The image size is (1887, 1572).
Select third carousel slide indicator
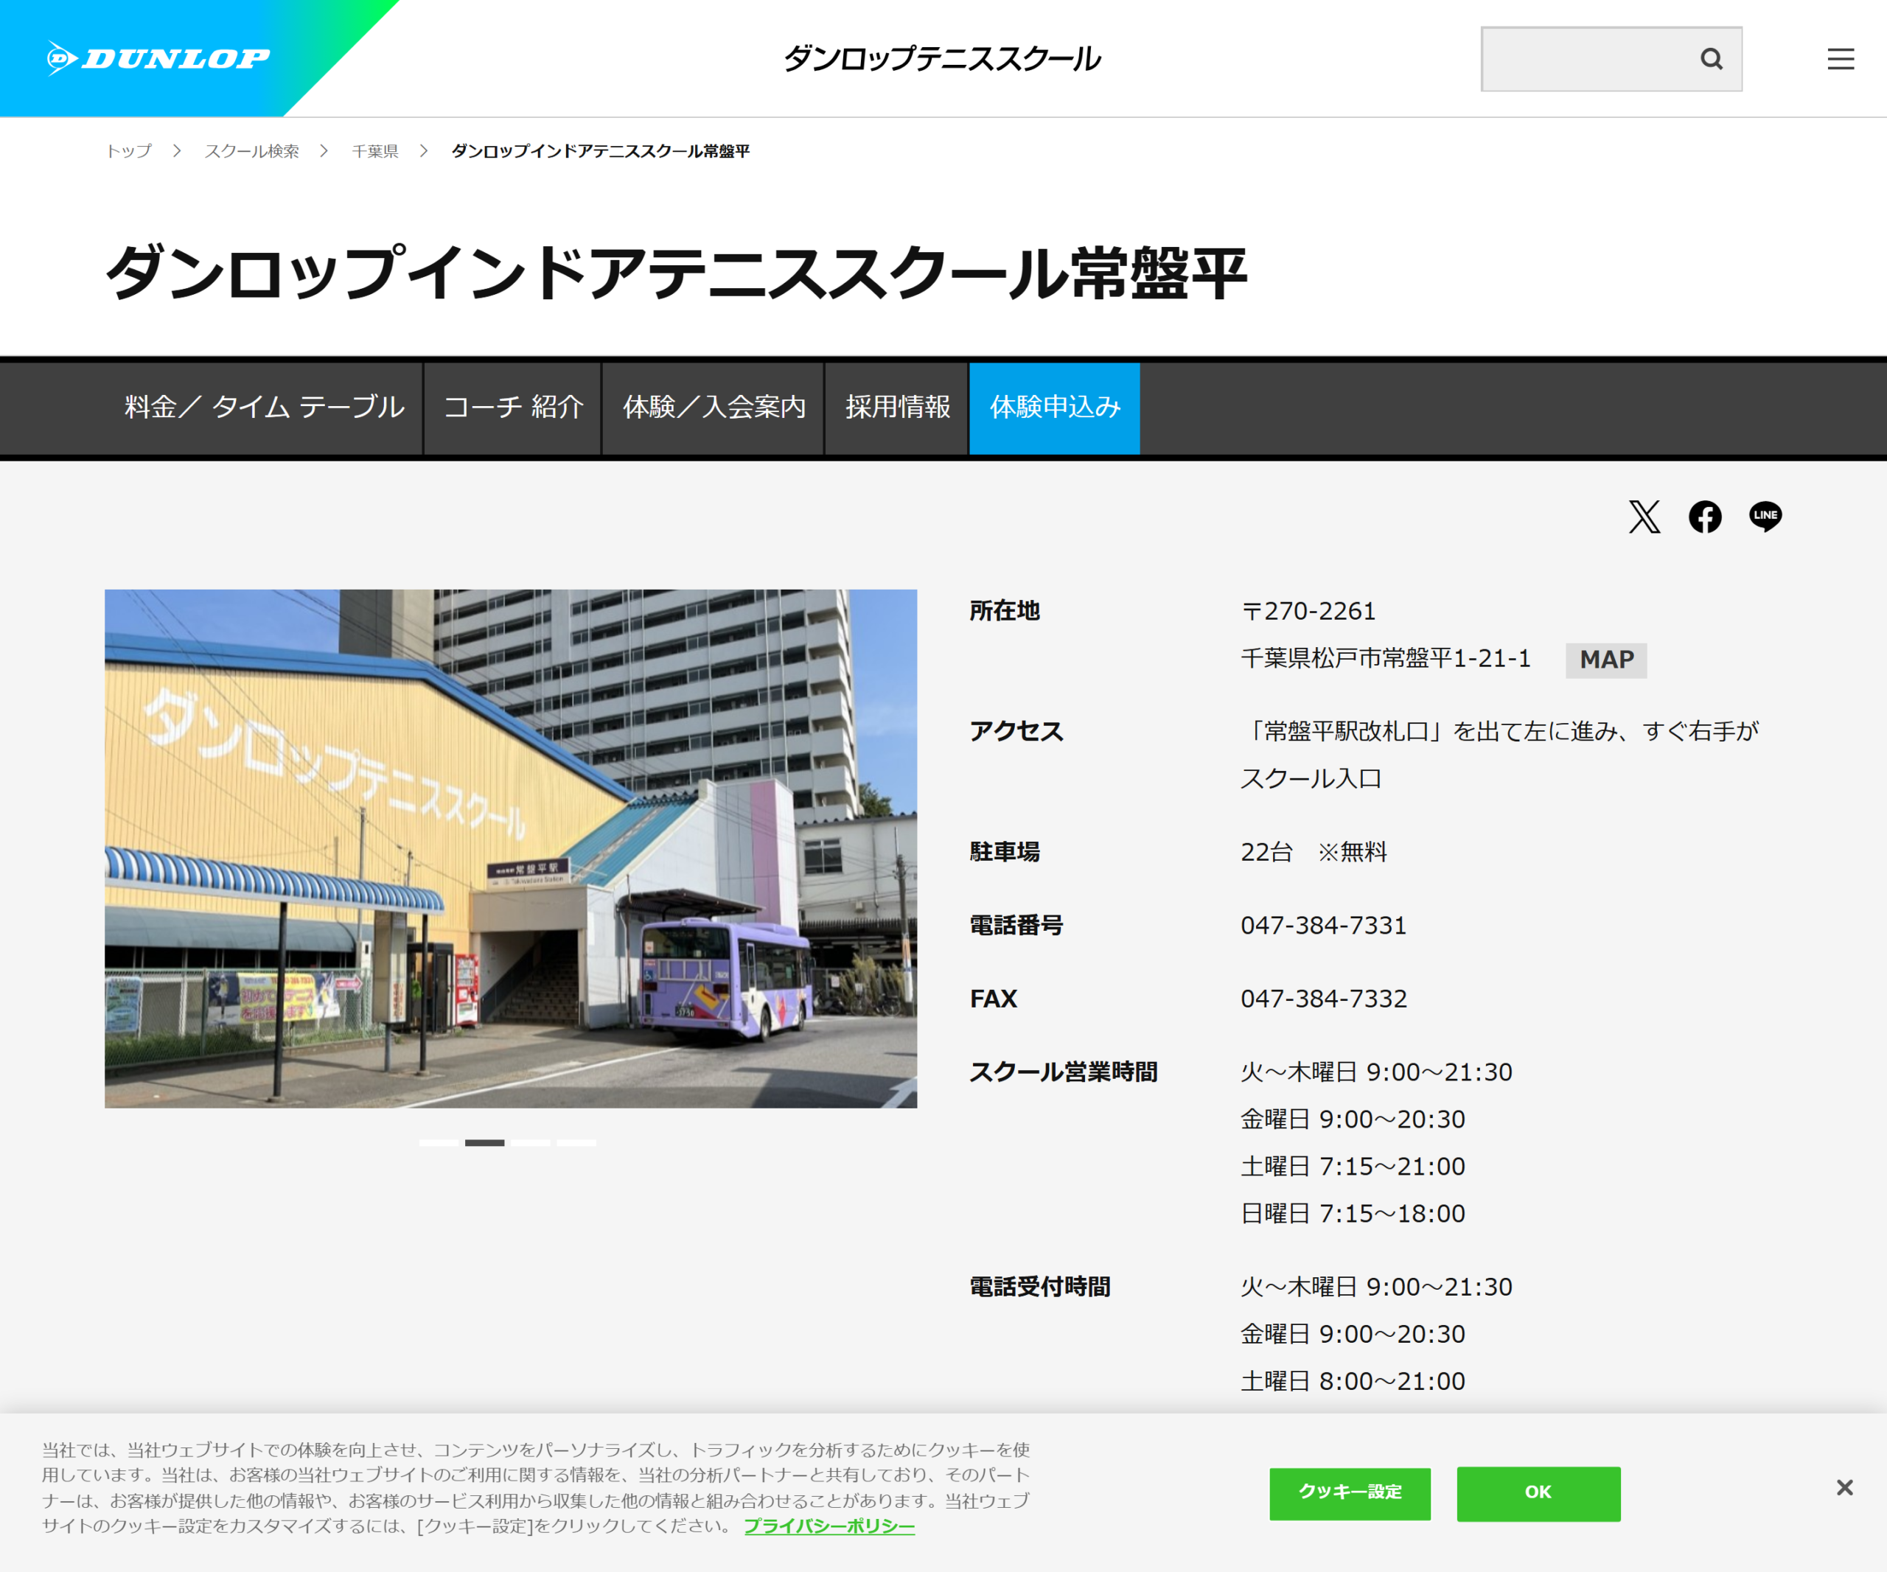click(531, 1142)
